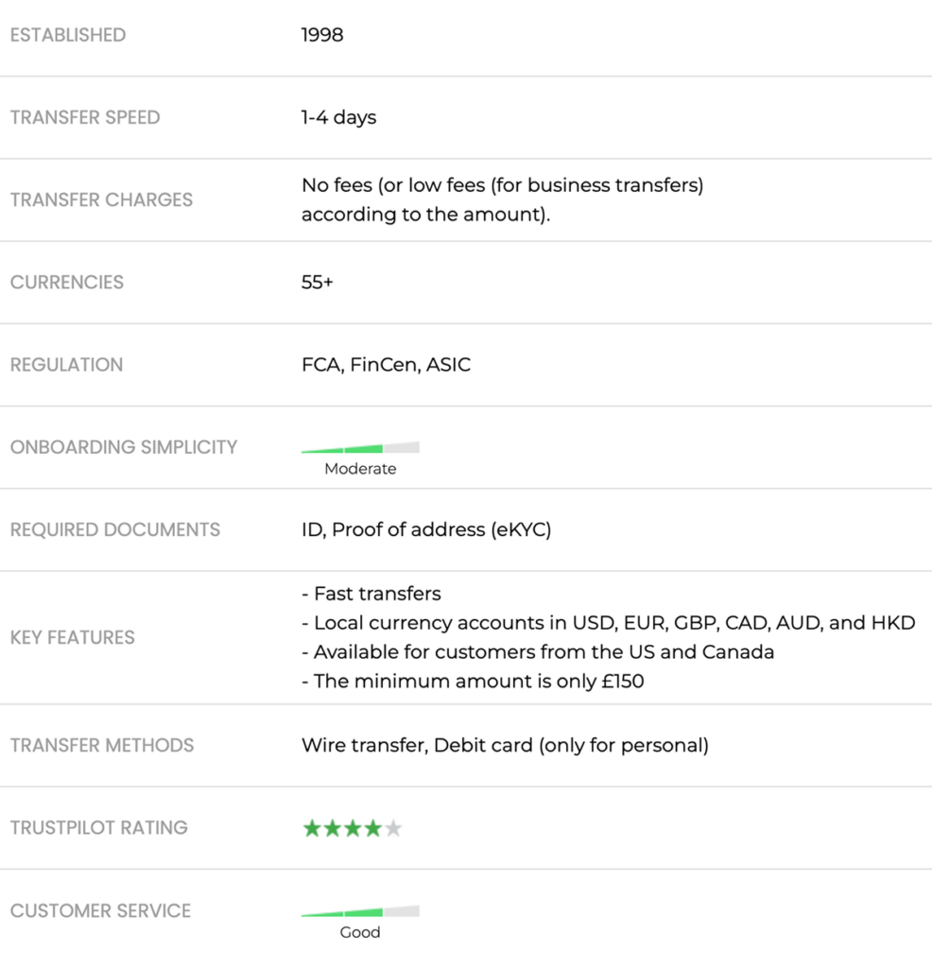The width and height of the screenshot is (932, 968).
Task: Click the '1998' established value
Action: click(x=322, y=35)
